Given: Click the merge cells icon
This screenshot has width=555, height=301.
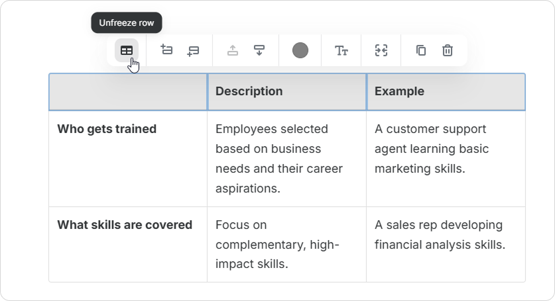Looking at the screenshot, I should click(x=381, y=50).
